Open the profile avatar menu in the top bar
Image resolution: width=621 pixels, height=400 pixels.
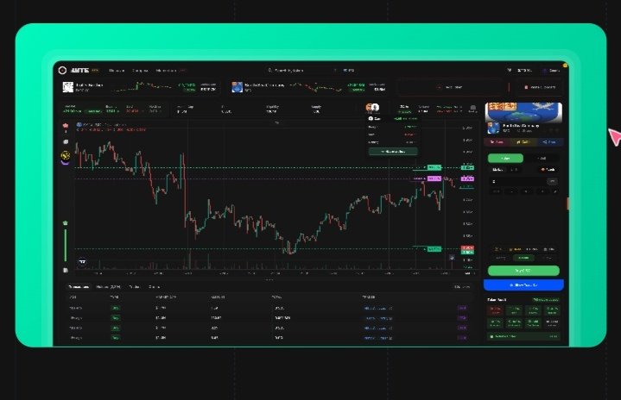[545, 71]
